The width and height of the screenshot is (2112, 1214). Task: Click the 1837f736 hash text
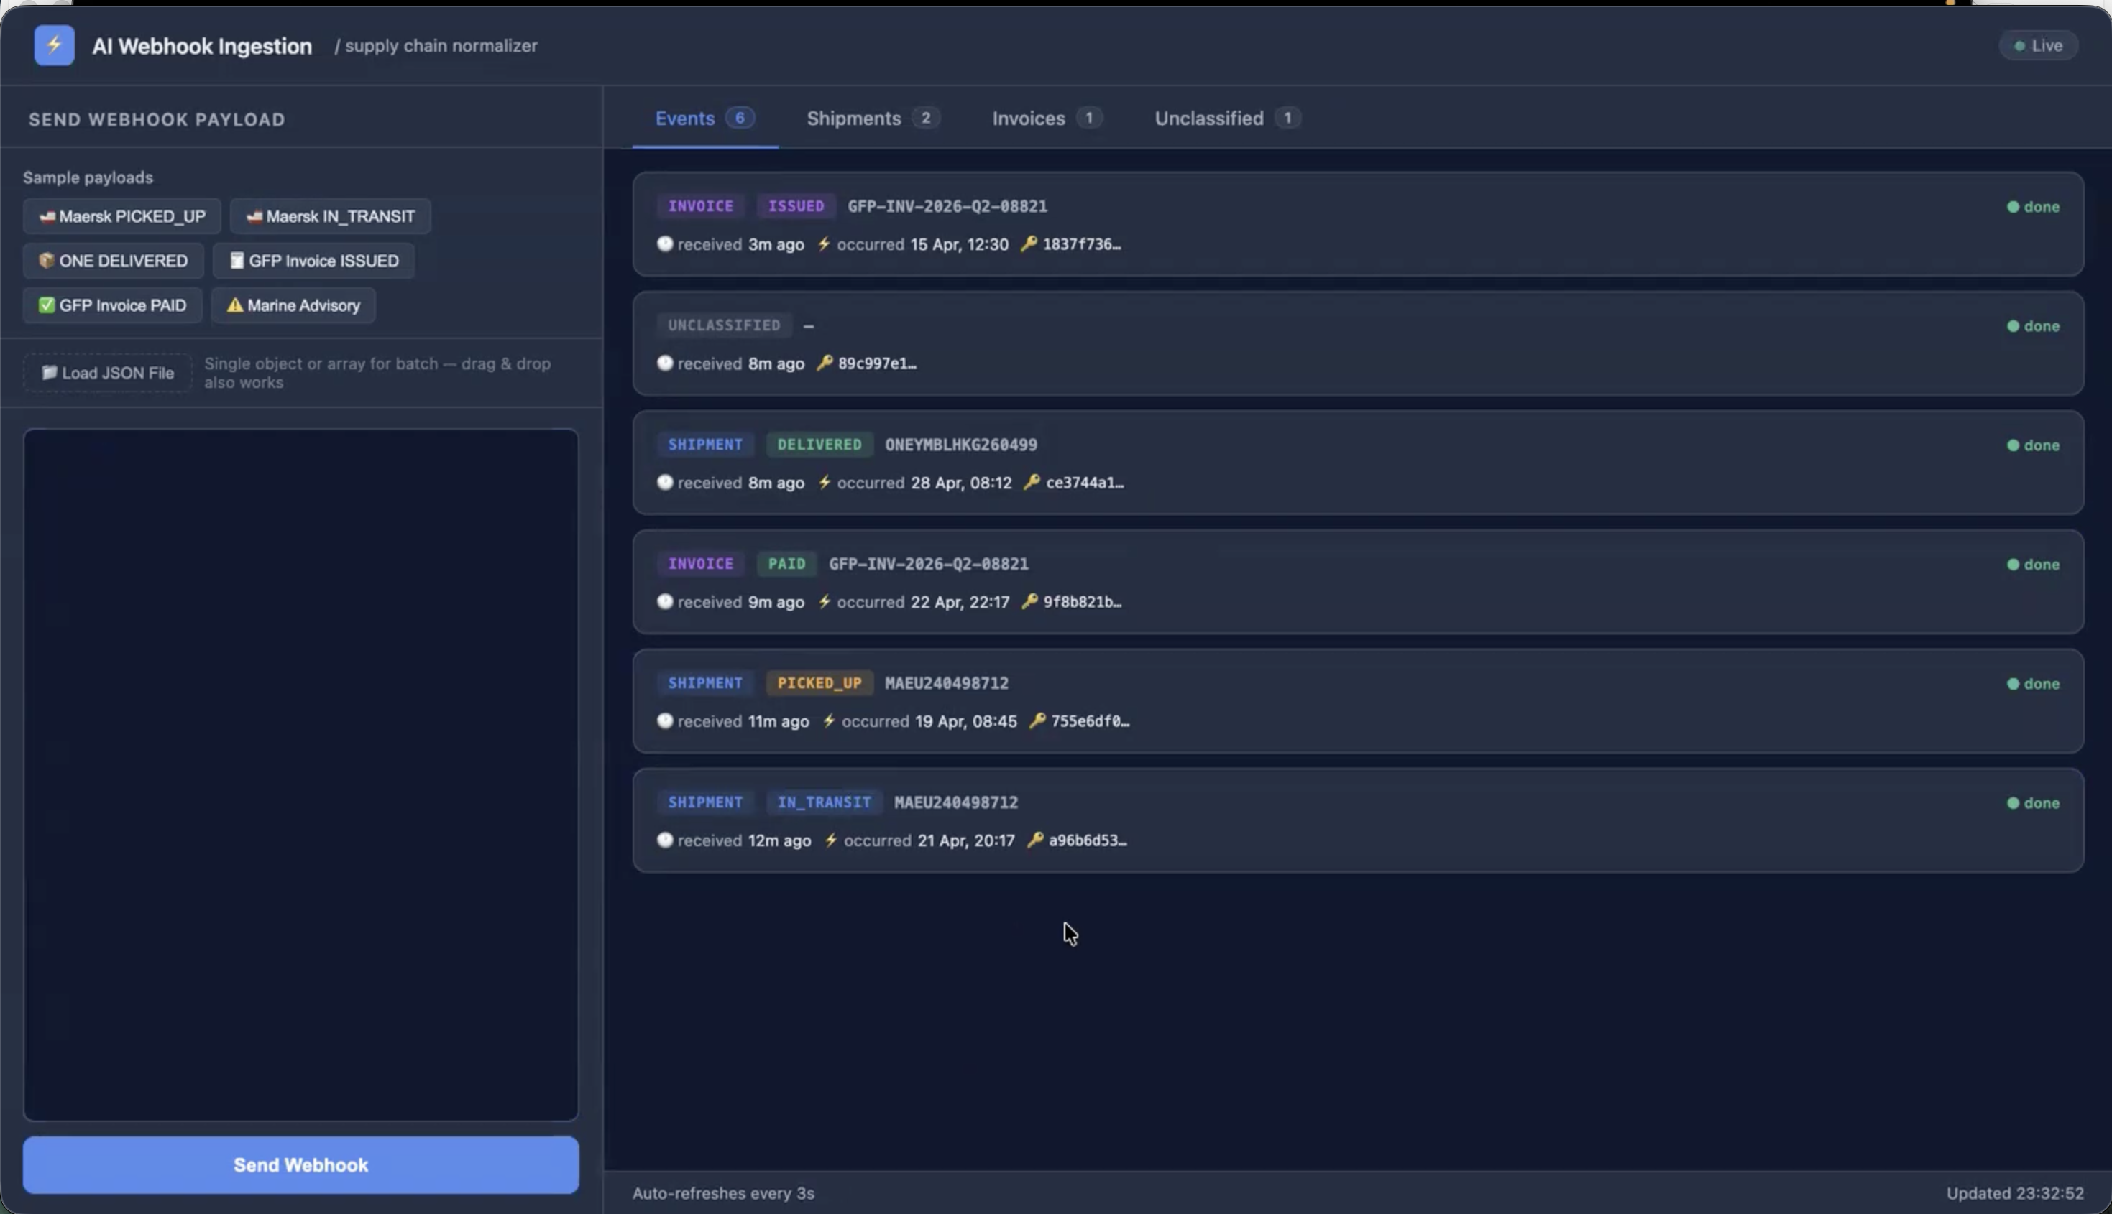pos(1082,244)
